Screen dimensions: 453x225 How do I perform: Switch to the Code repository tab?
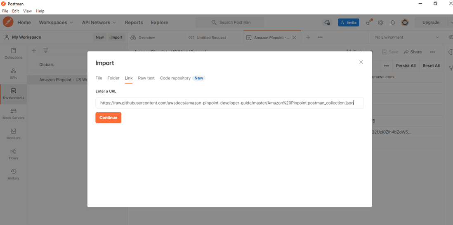[x=175, y=78]
